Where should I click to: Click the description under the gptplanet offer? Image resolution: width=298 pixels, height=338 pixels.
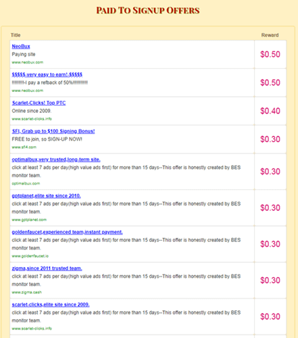coord(126,208)
